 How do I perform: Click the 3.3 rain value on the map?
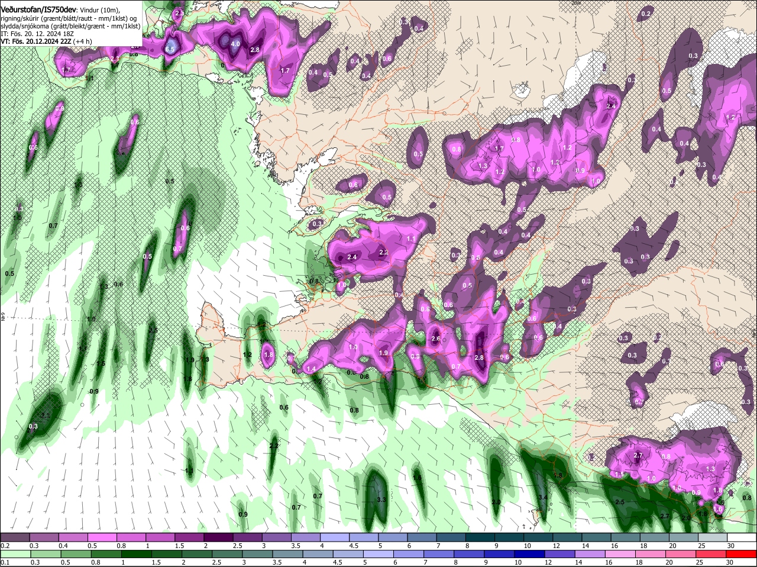381,500
